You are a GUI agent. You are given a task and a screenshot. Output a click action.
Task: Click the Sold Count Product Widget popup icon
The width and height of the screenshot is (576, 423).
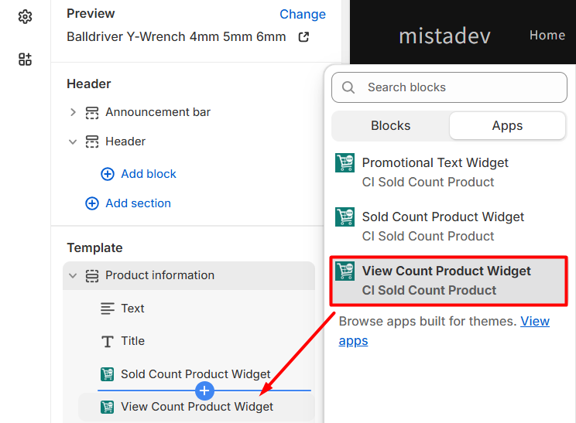pos(345,217)
